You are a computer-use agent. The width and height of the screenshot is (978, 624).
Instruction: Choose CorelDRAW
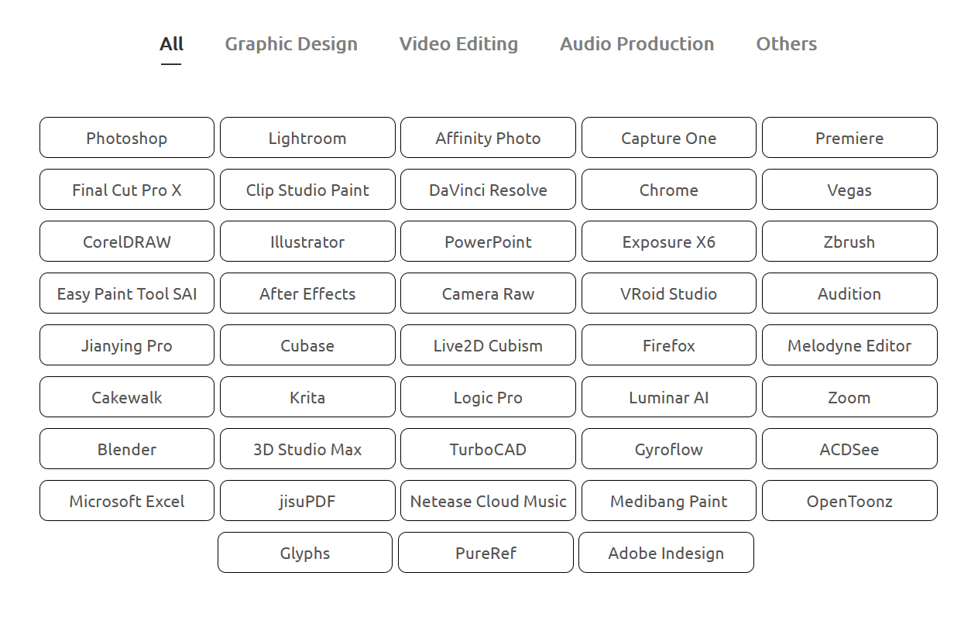click(x=127, y=242)
